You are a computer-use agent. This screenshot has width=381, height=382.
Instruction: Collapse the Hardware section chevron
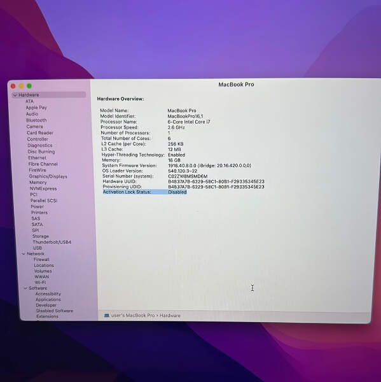(15, 95)
